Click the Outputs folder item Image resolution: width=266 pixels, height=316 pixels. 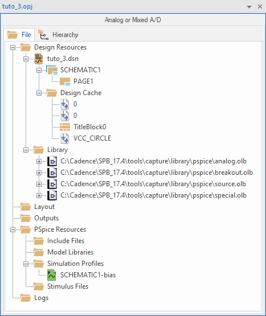(40, 218)
